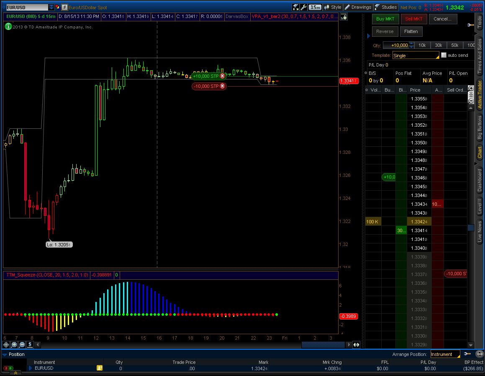Click the printer icon in Position section
The height and width of the screenshot is (376, 485).
[480, 354]
